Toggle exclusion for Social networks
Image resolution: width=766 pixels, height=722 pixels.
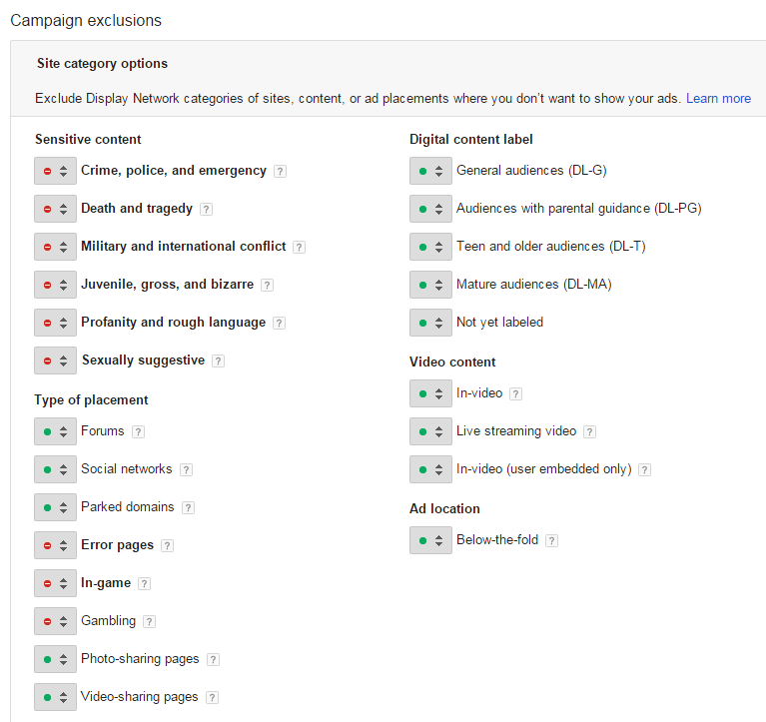click(55, 469)
